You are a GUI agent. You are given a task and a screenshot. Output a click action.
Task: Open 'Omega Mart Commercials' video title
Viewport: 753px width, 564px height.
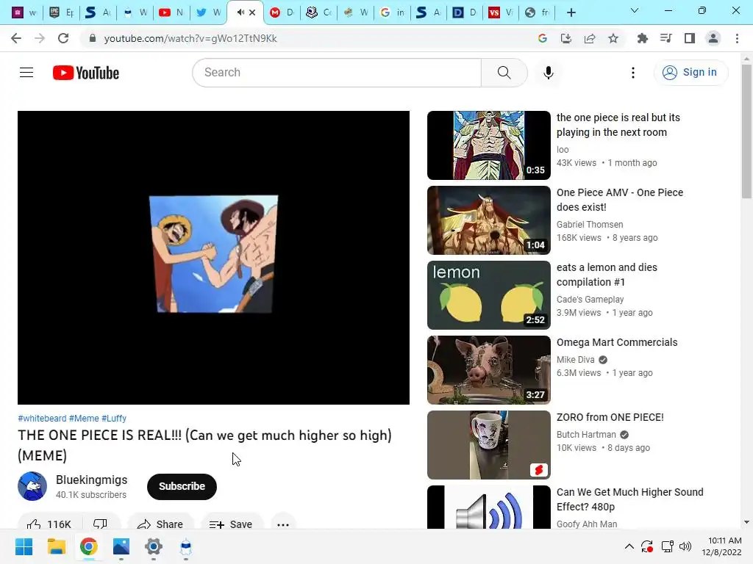point(617,342)
